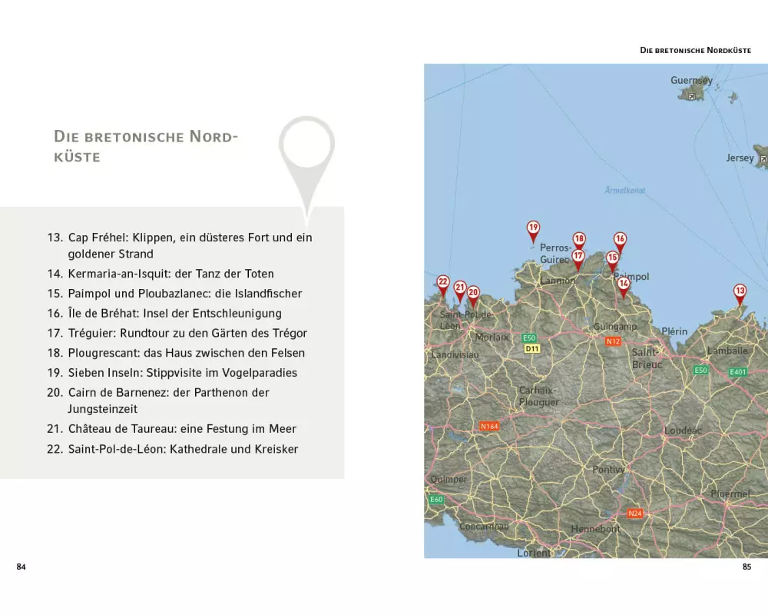Image resolution: width=768 pixels, height=615 pixels.
Task: Click red pin numbered 21
Action: tap(459, 288)
